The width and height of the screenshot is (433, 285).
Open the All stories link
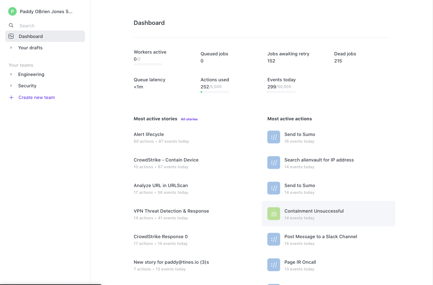[189, 119]
